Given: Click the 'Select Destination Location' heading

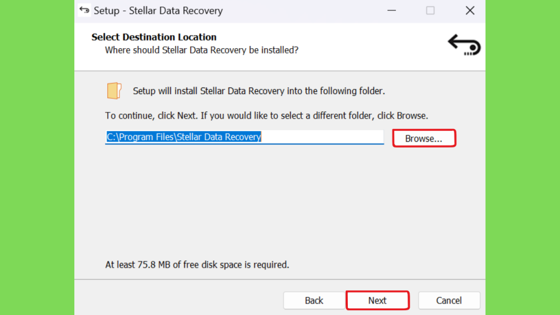Looking at the screenshot, I should point(154,37).
